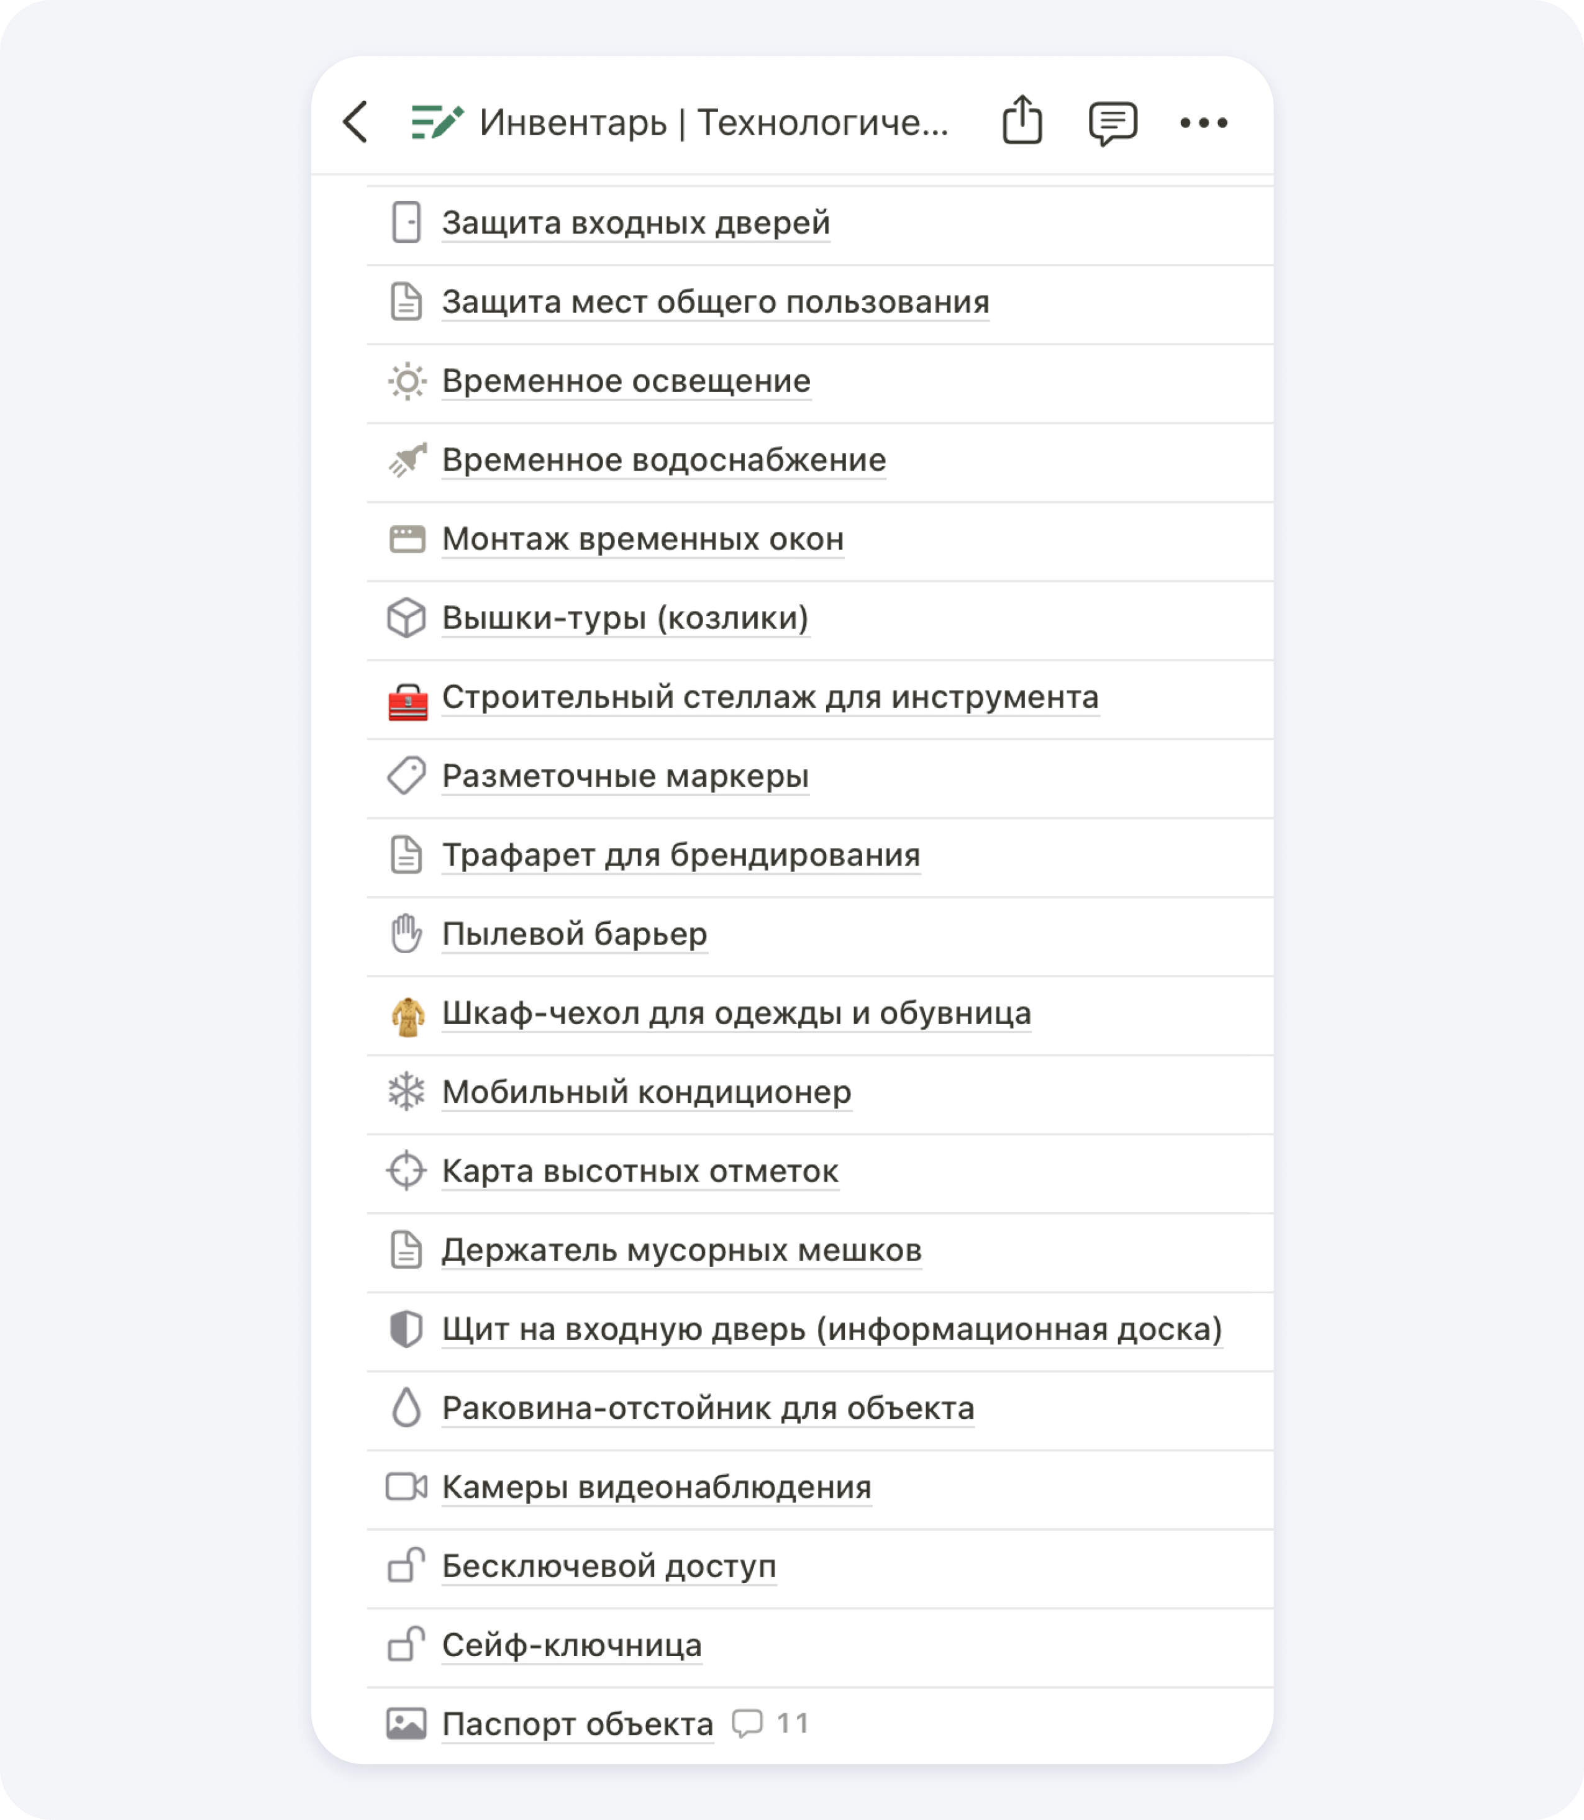Click the sun icon for Временное освещение
This screenshot has width=1584, height=1820.
coord(407,382)
